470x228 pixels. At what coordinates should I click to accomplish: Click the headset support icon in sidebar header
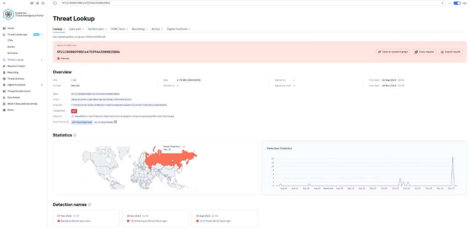click(38, 3)
